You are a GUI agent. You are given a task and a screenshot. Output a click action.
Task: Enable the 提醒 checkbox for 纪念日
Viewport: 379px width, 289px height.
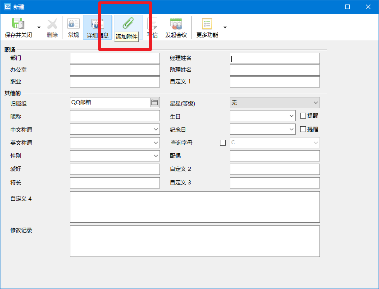coord(303,129)
